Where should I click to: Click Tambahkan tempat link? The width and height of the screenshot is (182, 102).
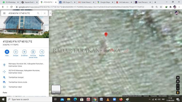[16, 77]
